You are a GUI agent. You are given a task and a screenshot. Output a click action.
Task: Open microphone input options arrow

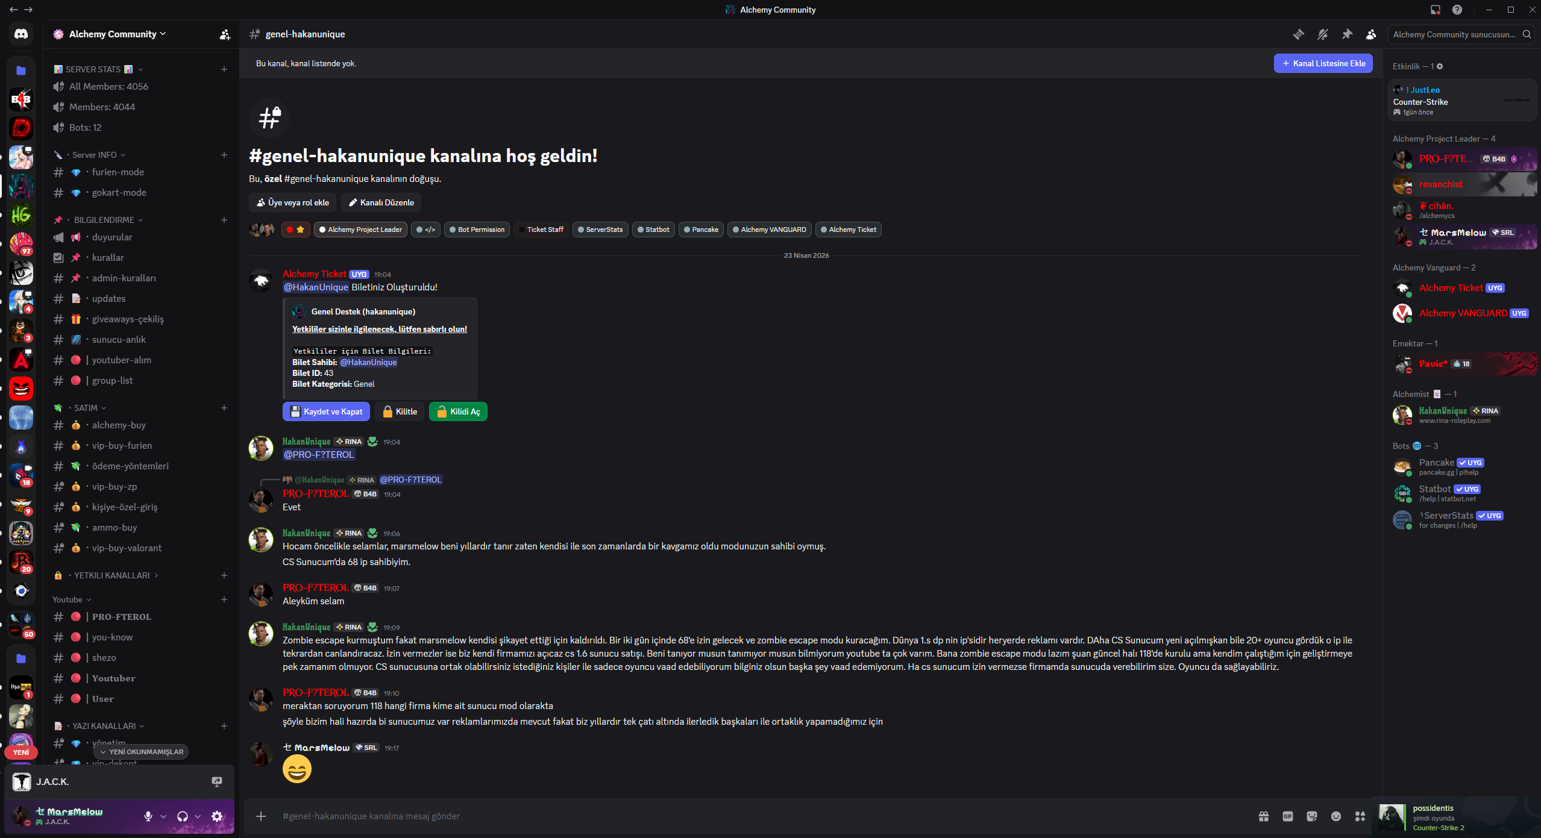tap(163, 816)
